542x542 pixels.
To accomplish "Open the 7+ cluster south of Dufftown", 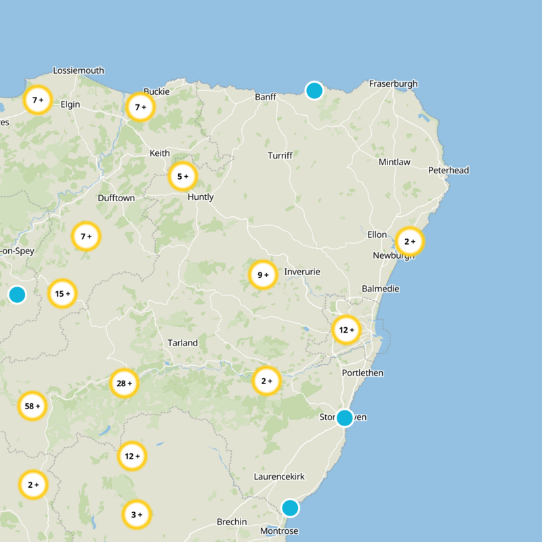I will (86, 236).
